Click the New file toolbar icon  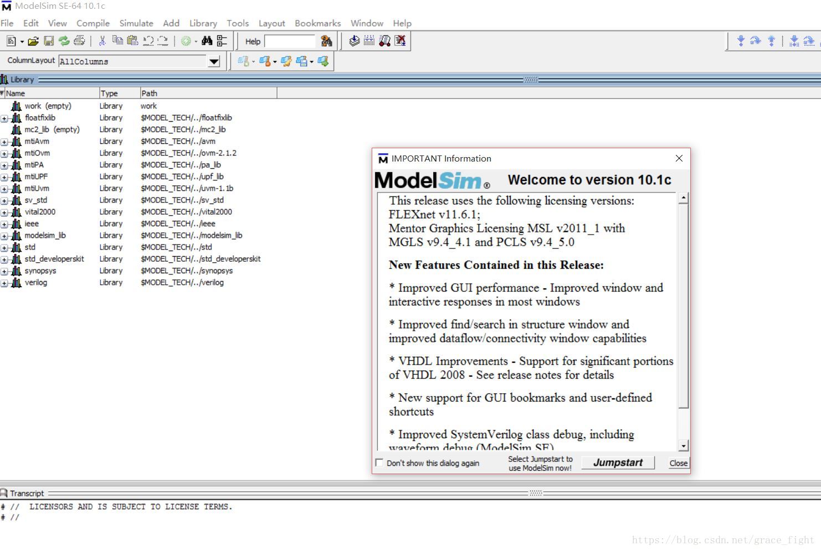(x=11, y=41)
